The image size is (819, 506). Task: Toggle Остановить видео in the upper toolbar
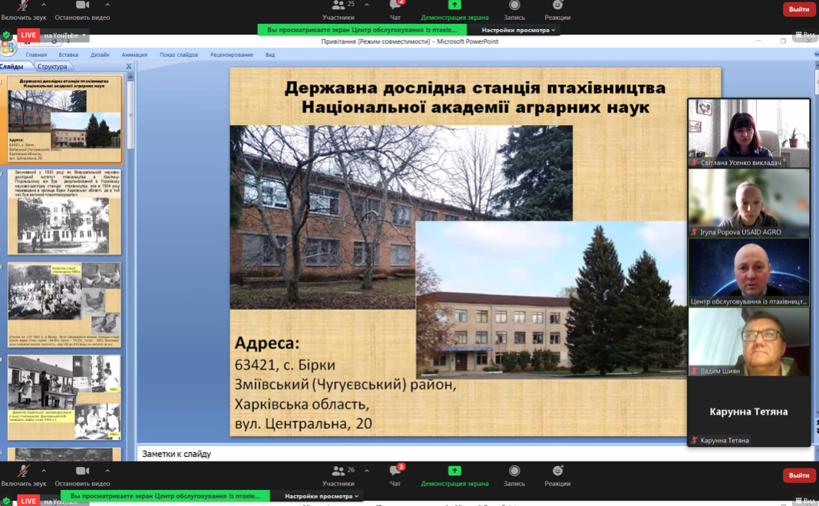coord(83,9)
